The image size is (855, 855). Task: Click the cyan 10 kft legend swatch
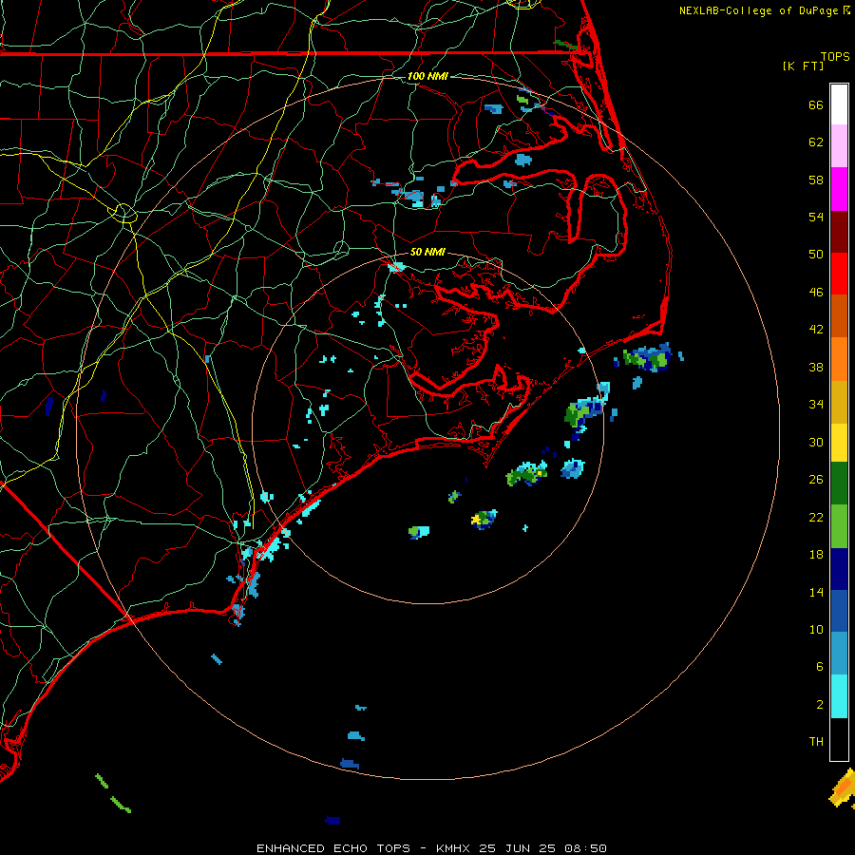(839, 696)
